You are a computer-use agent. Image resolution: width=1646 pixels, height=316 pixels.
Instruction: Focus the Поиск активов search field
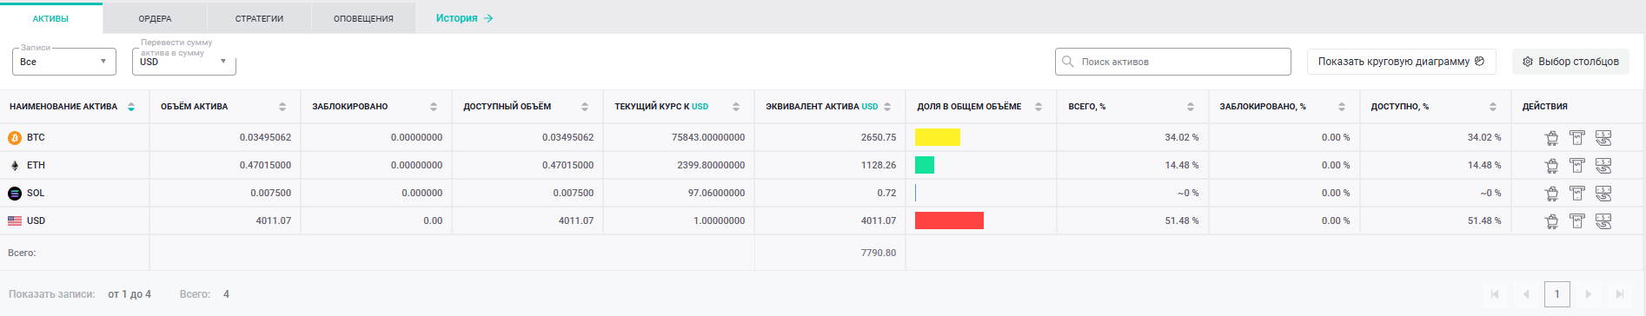coord(1173,62)
